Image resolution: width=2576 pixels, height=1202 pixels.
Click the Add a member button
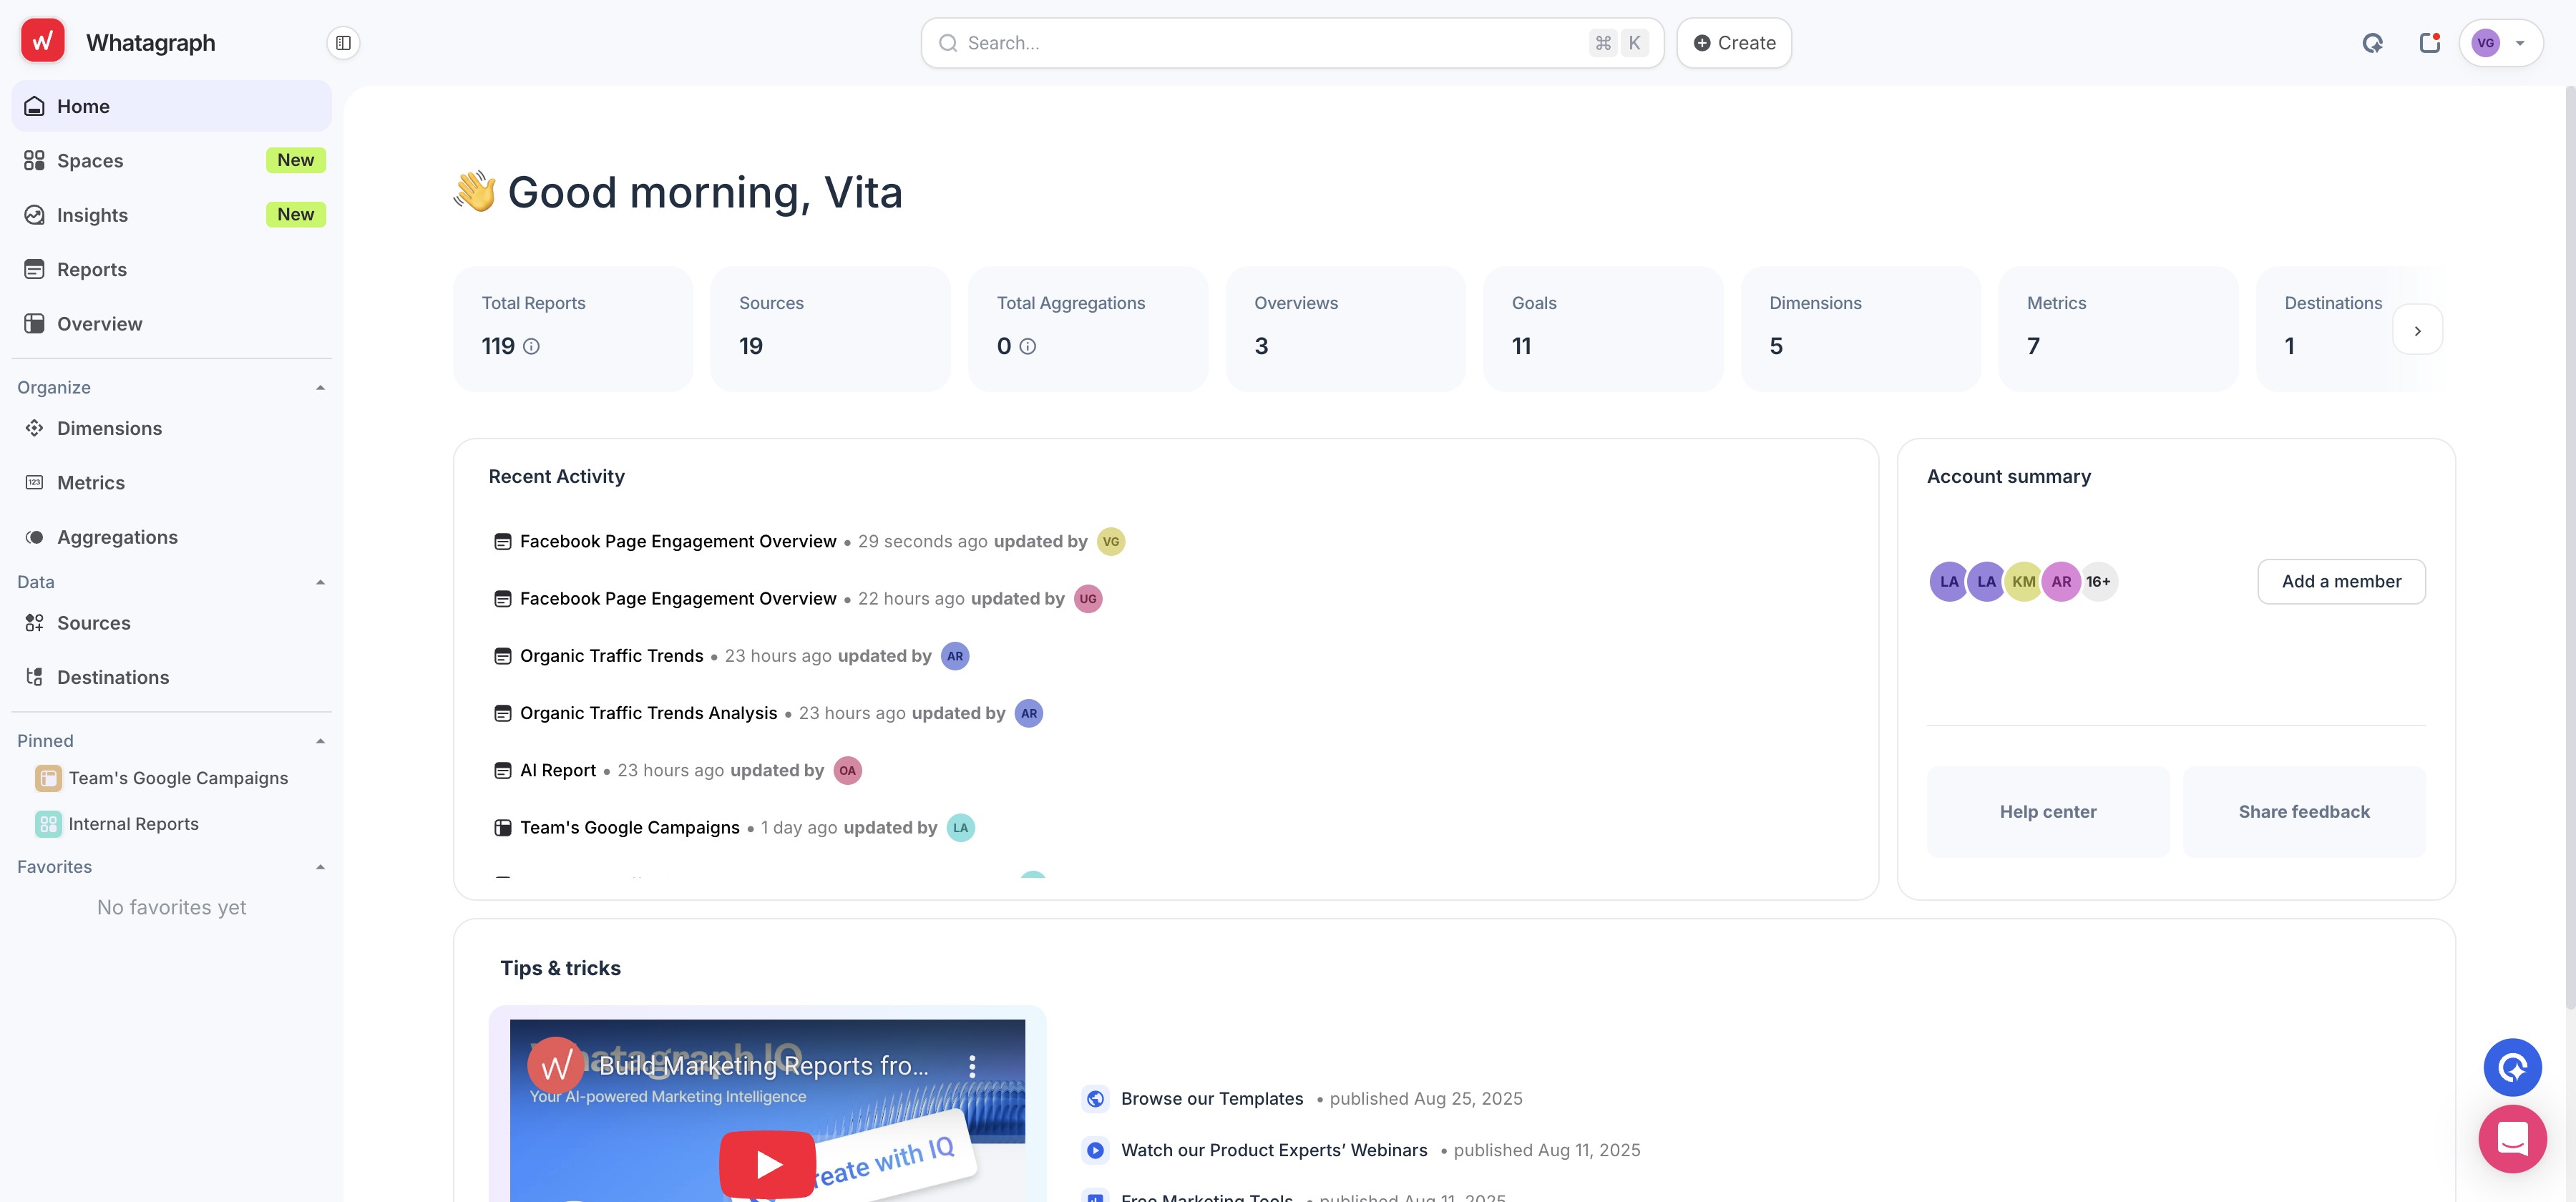2340,581
